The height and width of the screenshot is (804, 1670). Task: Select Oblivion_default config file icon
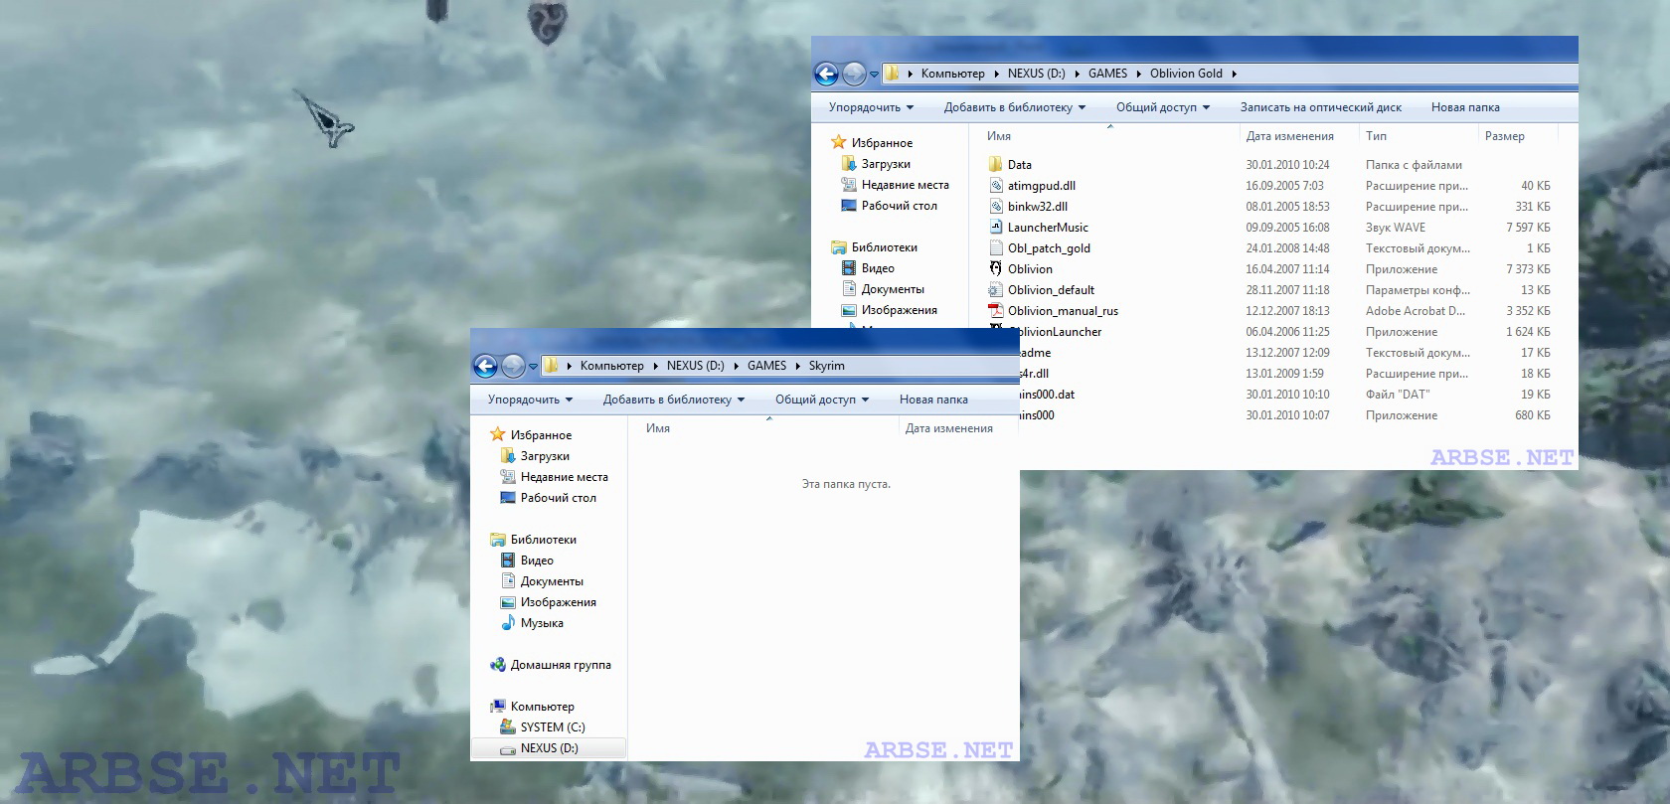pyautogui.click(x=996, y=289)
